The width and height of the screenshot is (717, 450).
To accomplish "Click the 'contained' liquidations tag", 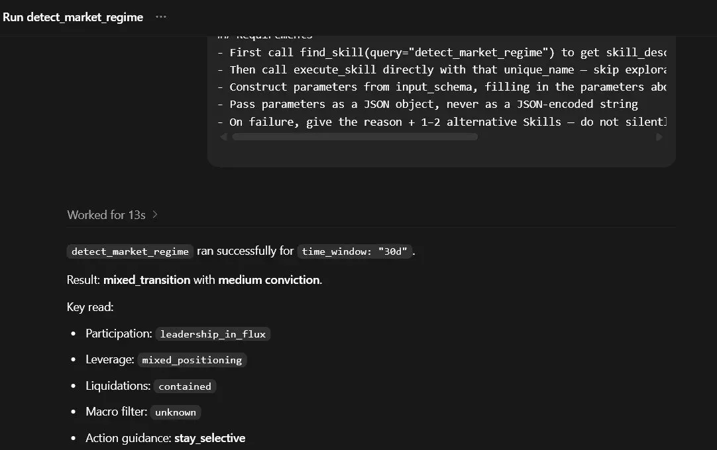I will pos(185,386).
